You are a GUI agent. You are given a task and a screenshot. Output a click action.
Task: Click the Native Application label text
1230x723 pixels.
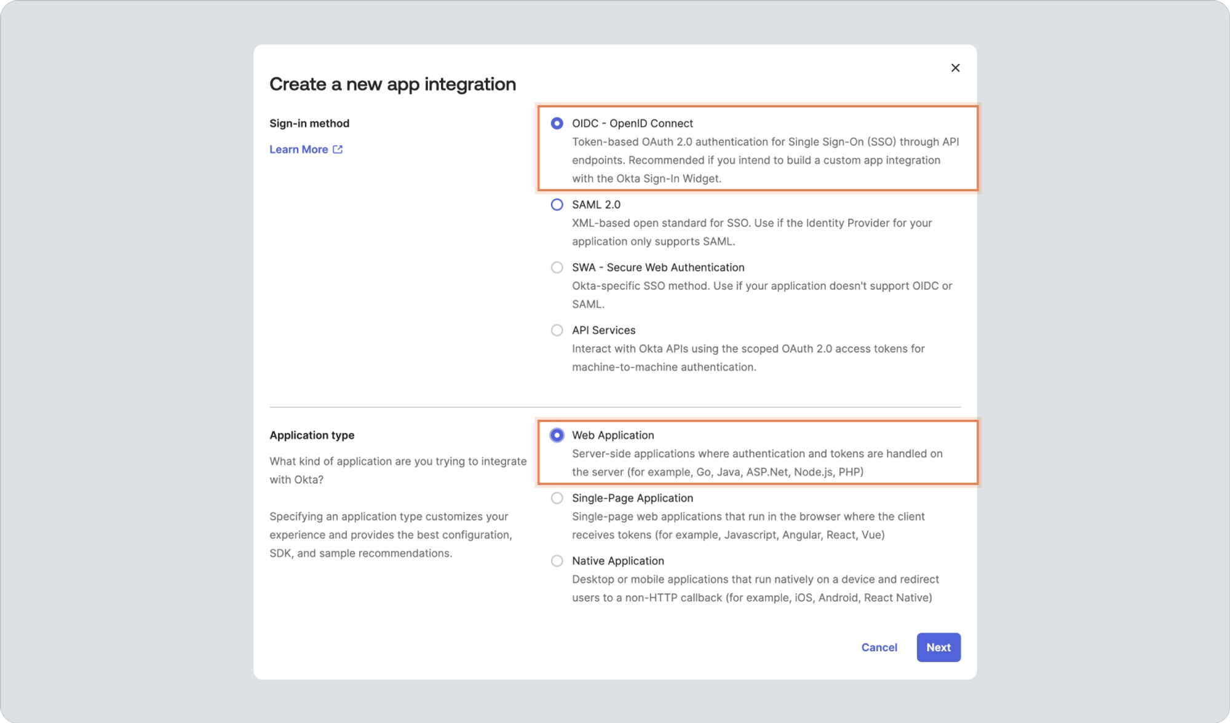617,561
